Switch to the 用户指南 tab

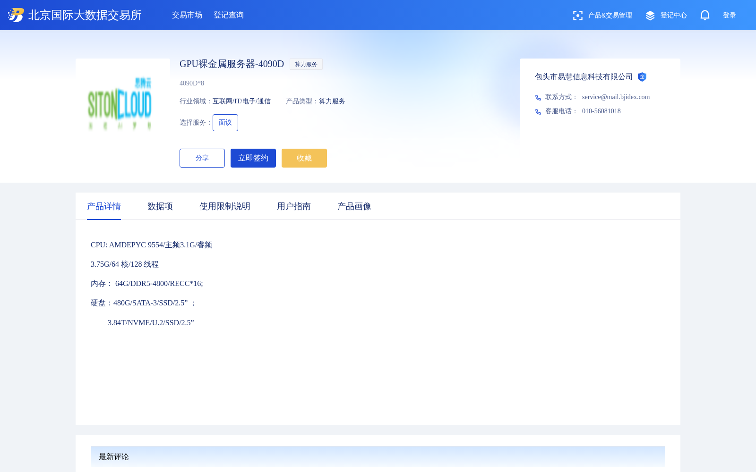click(x=294, y=206)
